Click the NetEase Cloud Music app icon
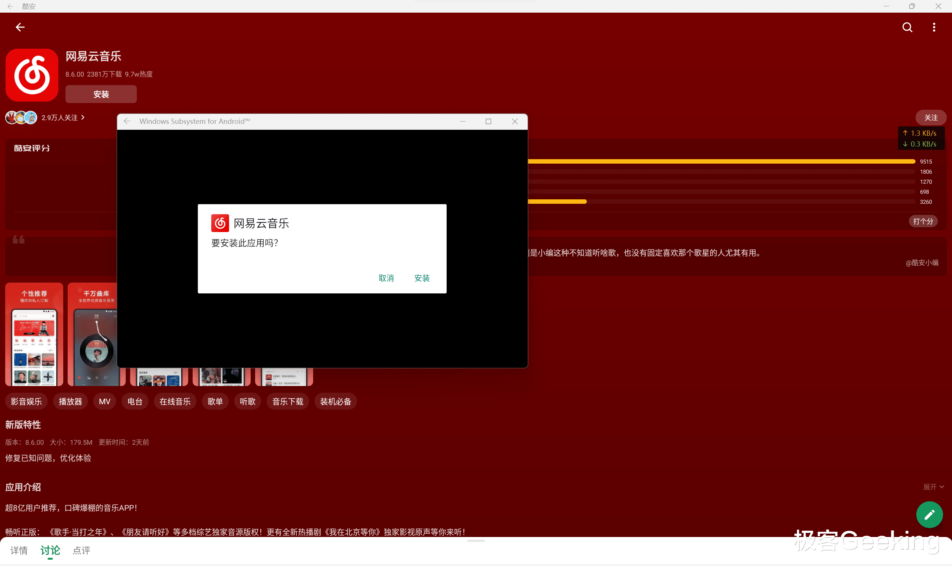 [32, 75]
